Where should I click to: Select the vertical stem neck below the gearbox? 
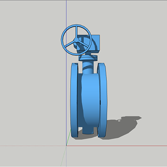click(x=88, y=67)
